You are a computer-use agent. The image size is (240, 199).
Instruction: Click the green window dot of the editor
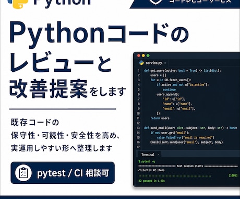point(148,56)
